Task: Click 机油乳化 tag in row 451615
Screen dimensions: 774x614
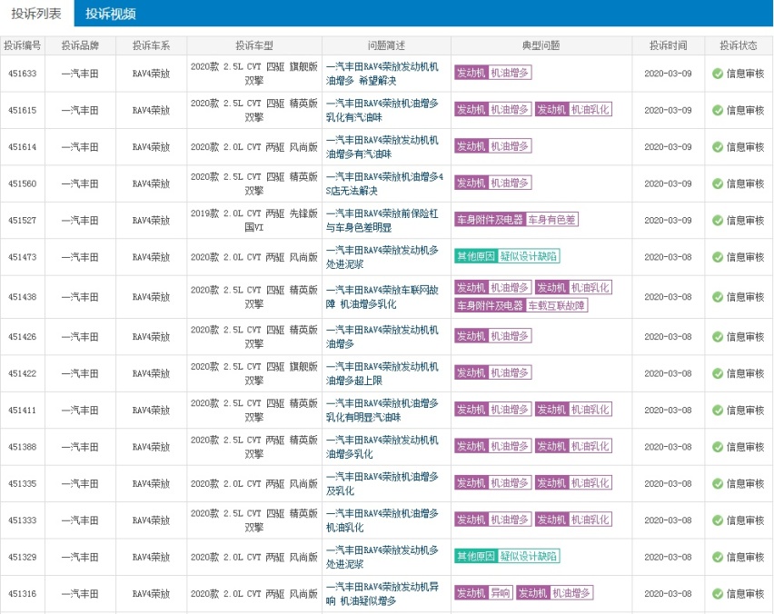Action: click(590, 110)
